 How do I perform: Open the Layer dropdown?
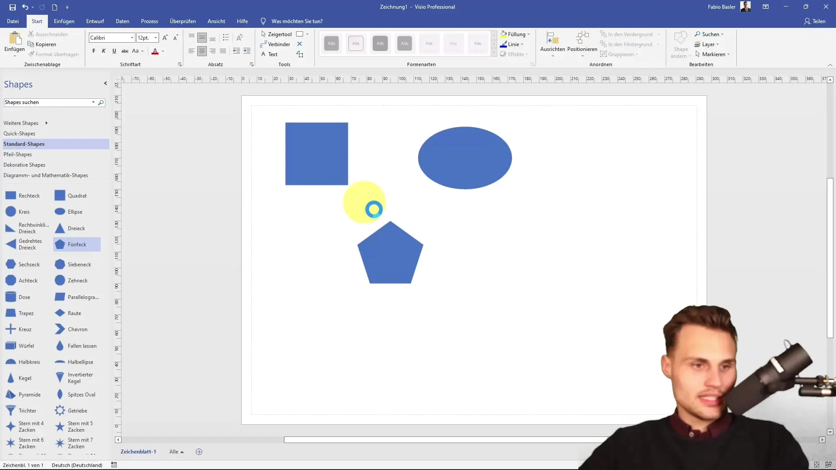(x=706, y=44)
